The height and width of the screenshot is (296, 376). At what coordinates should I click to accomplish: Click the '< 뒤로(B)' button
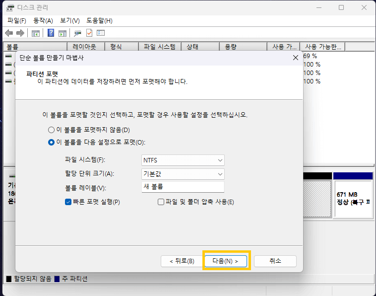182,261
